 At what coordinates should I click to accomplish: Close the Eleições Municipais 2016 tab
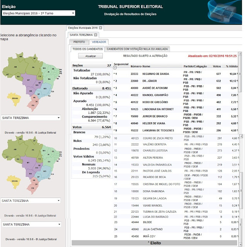(x=101, y=28)
